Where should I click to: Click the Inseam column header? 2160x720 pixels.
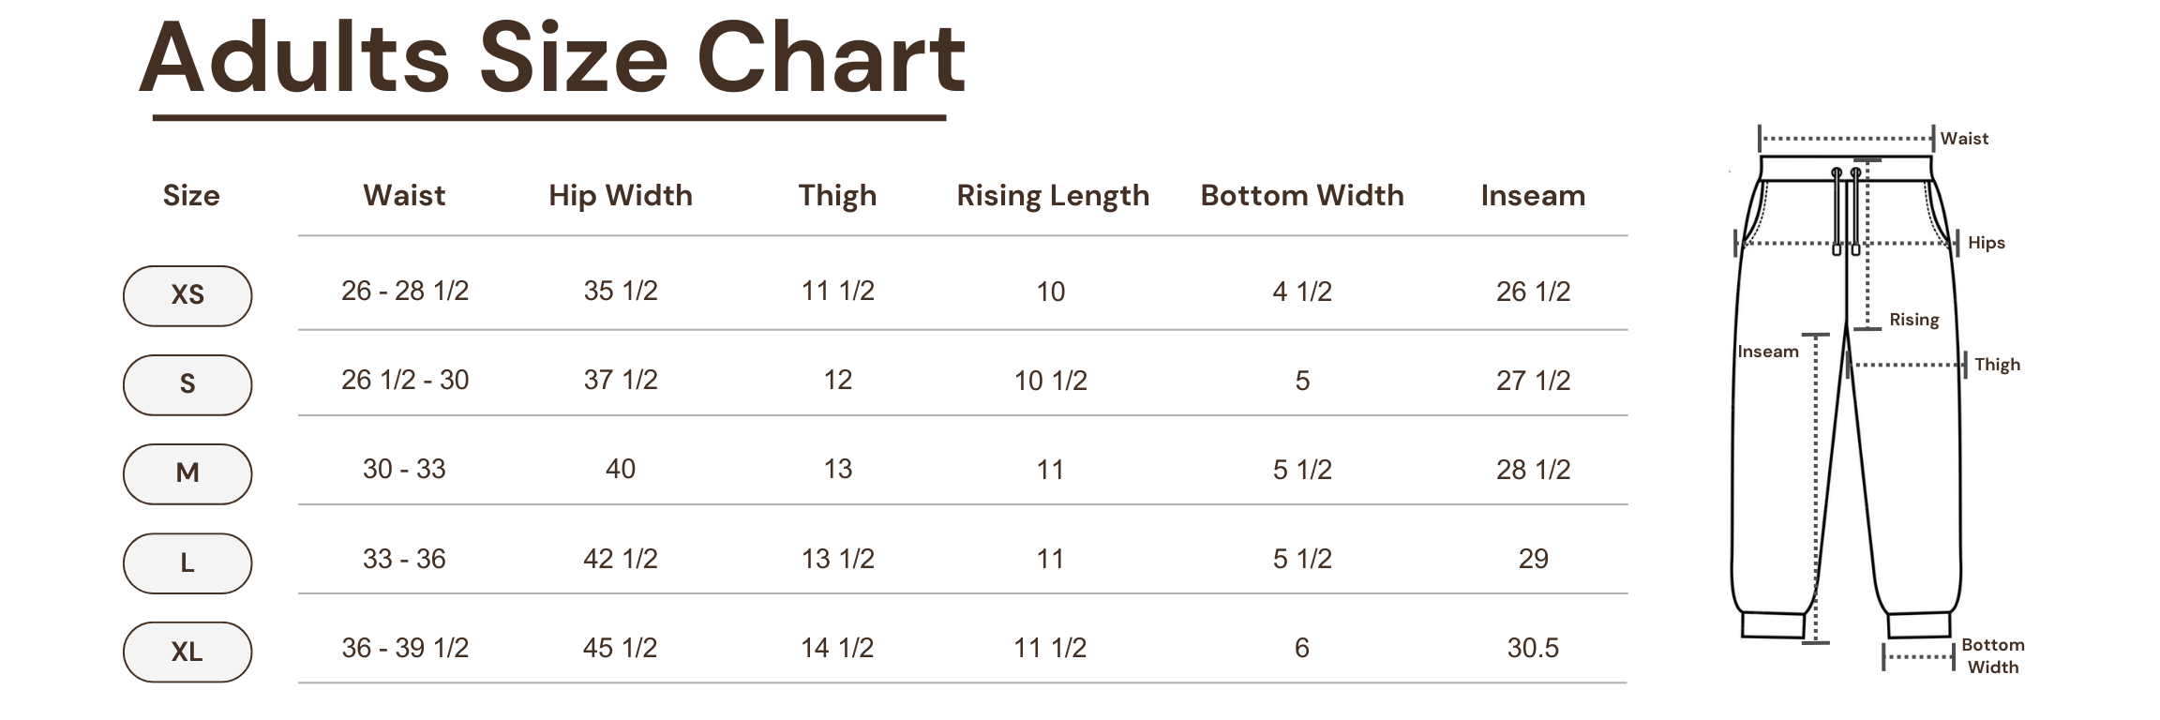(x=1533, y=195)
